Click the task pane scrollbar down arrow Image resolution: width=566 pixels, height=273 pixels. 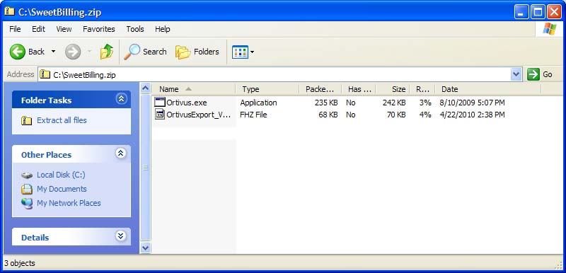[x=145, y=248]
